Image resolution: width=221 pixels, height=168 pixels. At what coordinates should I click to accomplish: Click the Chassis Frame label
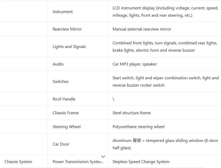66,113
